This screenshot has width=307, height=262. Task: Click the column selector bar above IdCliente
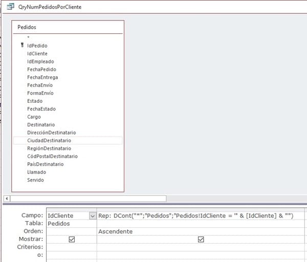(x=72, y=210)
